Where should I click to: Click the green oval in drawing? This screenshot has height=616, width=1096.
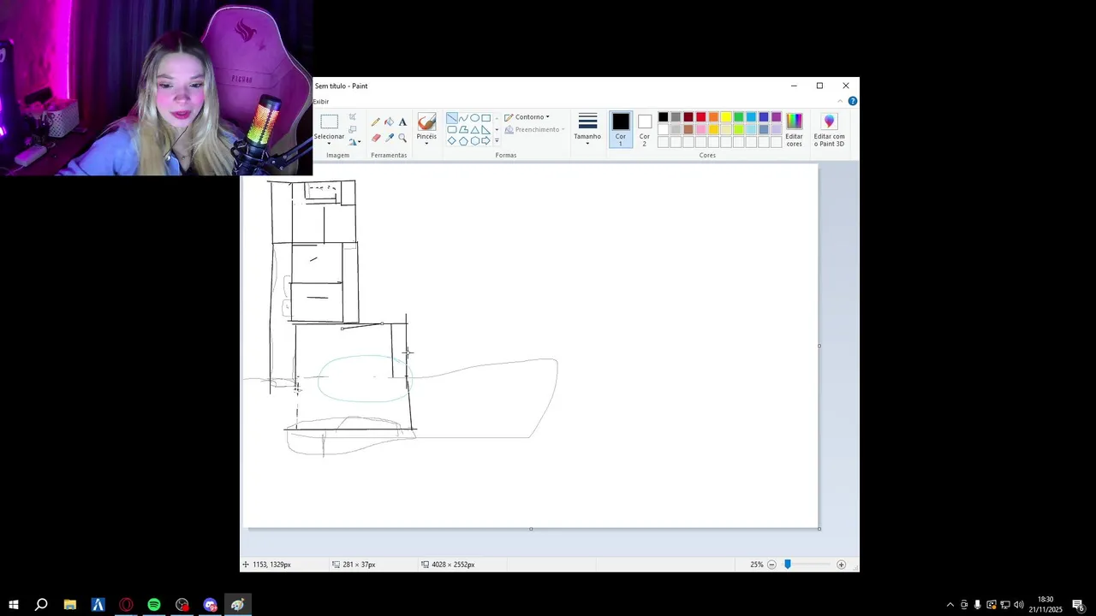(x=364, y=379)
